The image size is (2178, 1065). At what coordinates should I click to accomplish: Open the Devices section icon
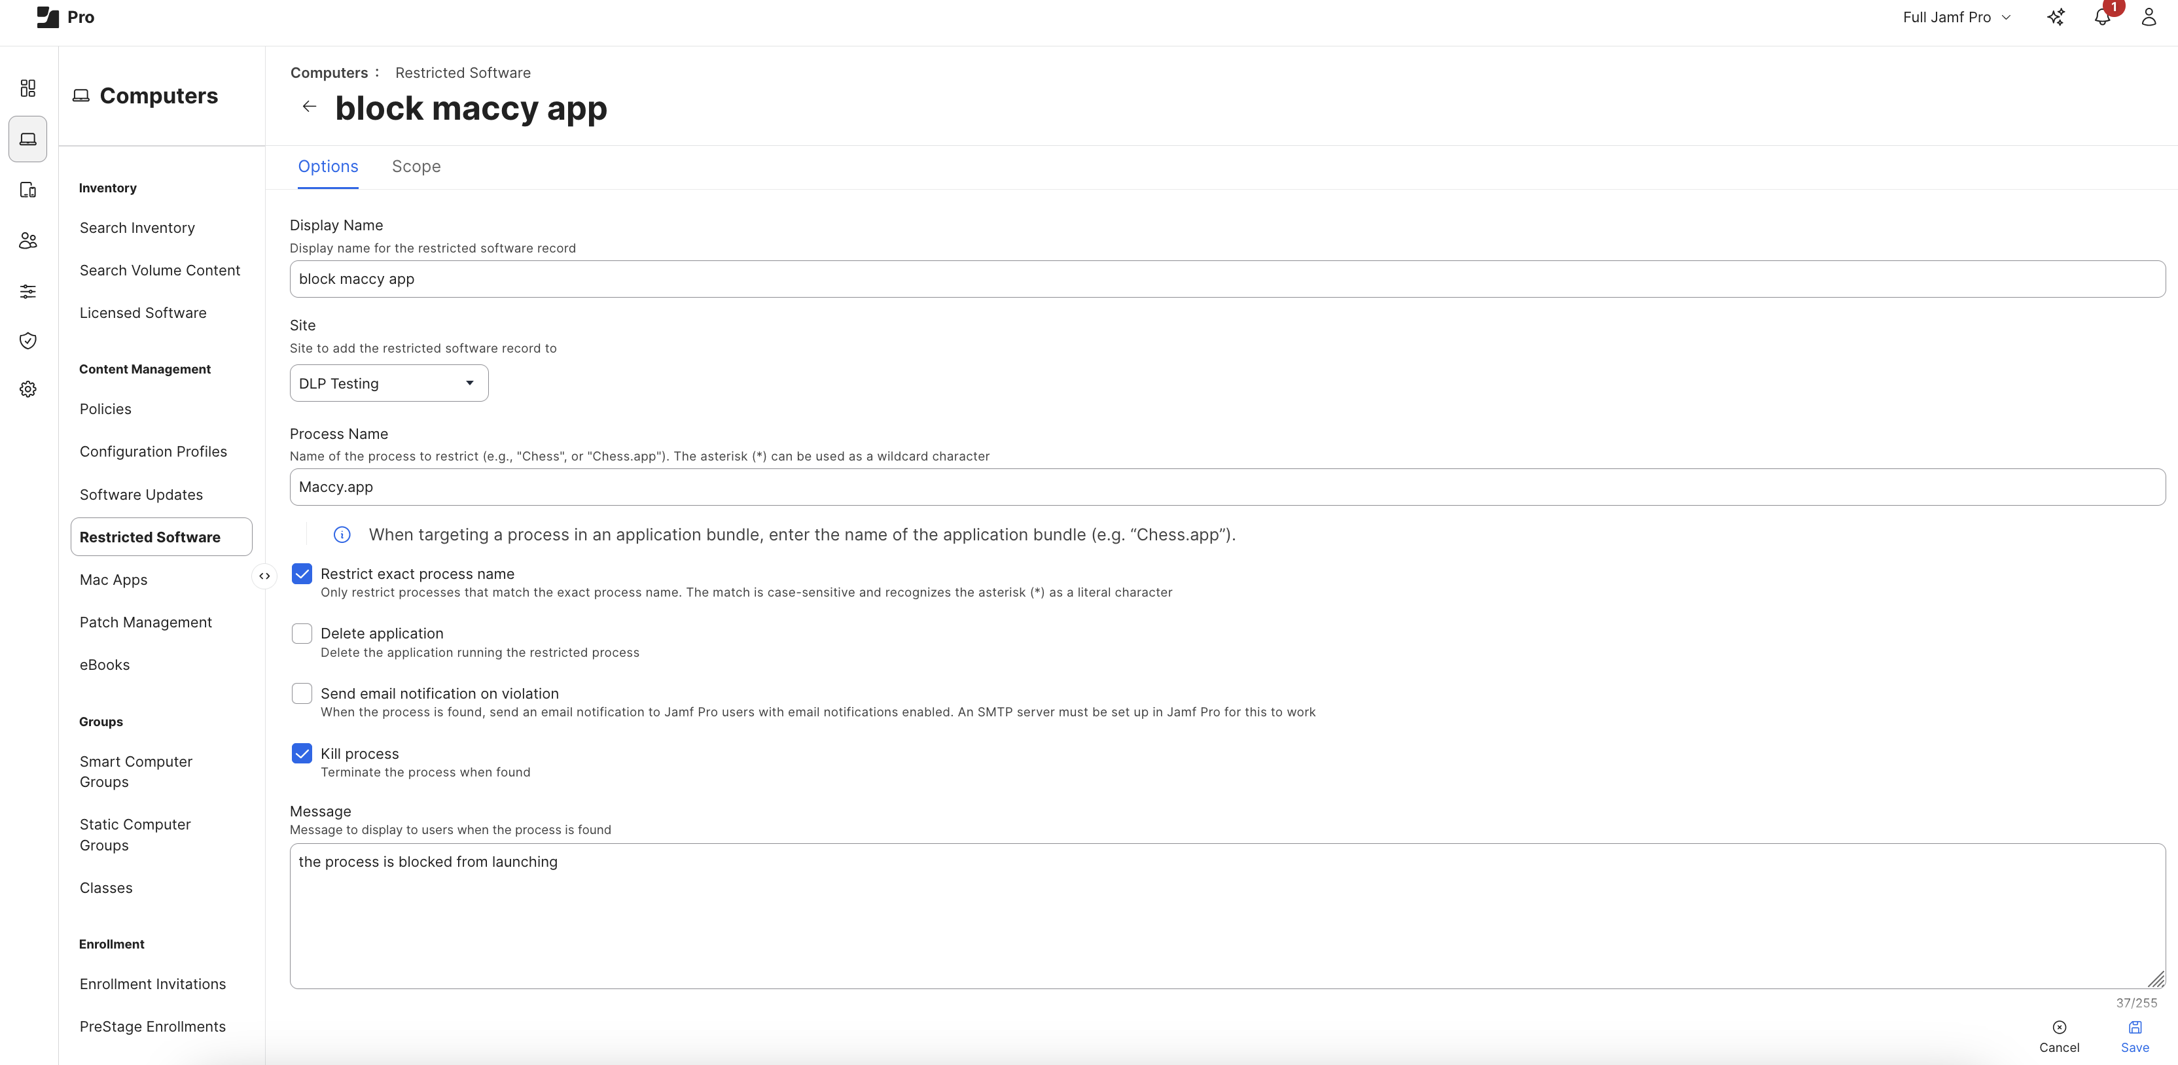tap(28, 190)
